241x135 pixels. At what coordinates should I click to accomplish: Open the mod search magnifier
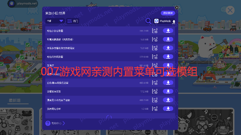coord(148,21)
